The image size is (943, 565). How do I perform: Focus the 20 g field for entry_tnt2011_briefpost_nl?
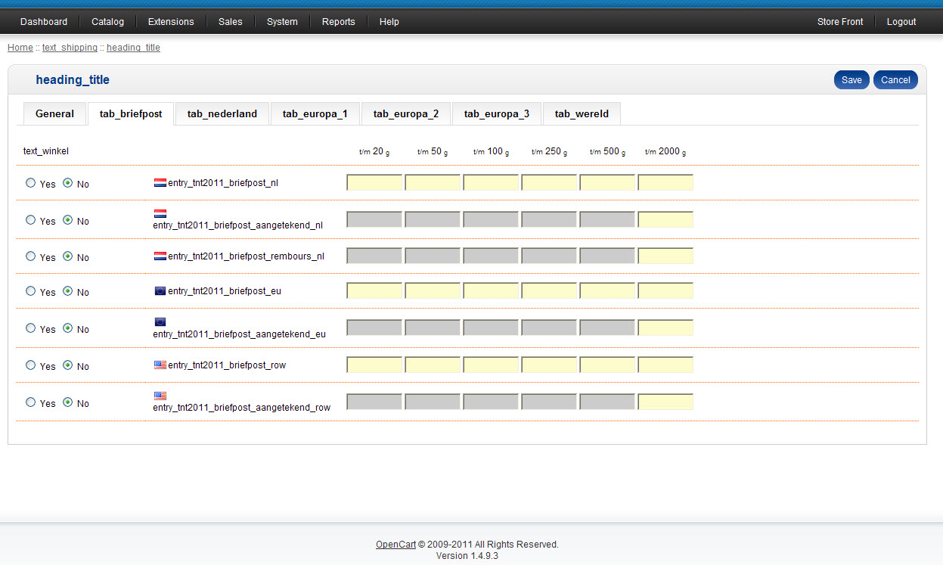[374, 182]
